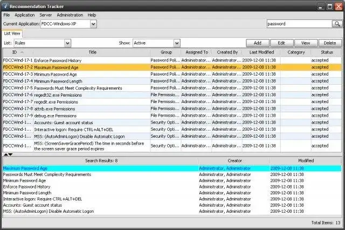Click search result Enforce Password History
Screen dimensions: 345x230
(x=172, y=187)
